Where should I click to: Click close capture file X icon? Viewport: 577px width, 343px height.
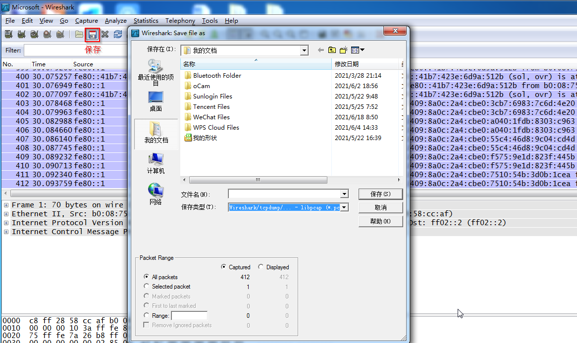click(x=105, y=35)
